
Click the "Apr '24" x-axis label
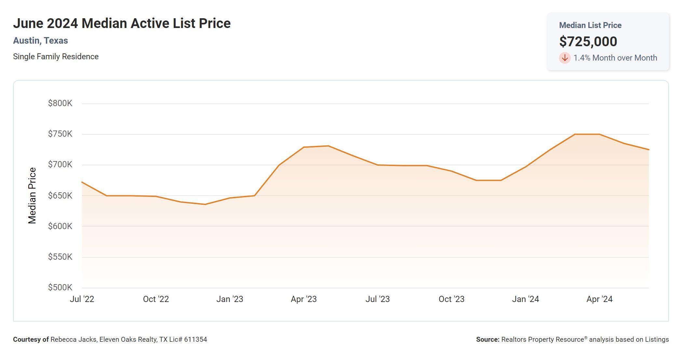click(x=599, y=299)
